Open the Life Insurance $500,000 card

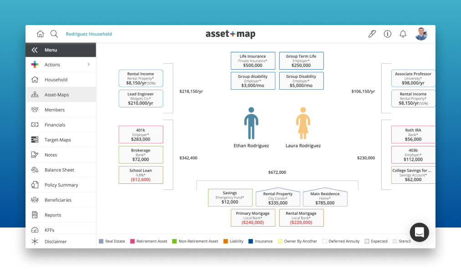[x=253, y=61]
